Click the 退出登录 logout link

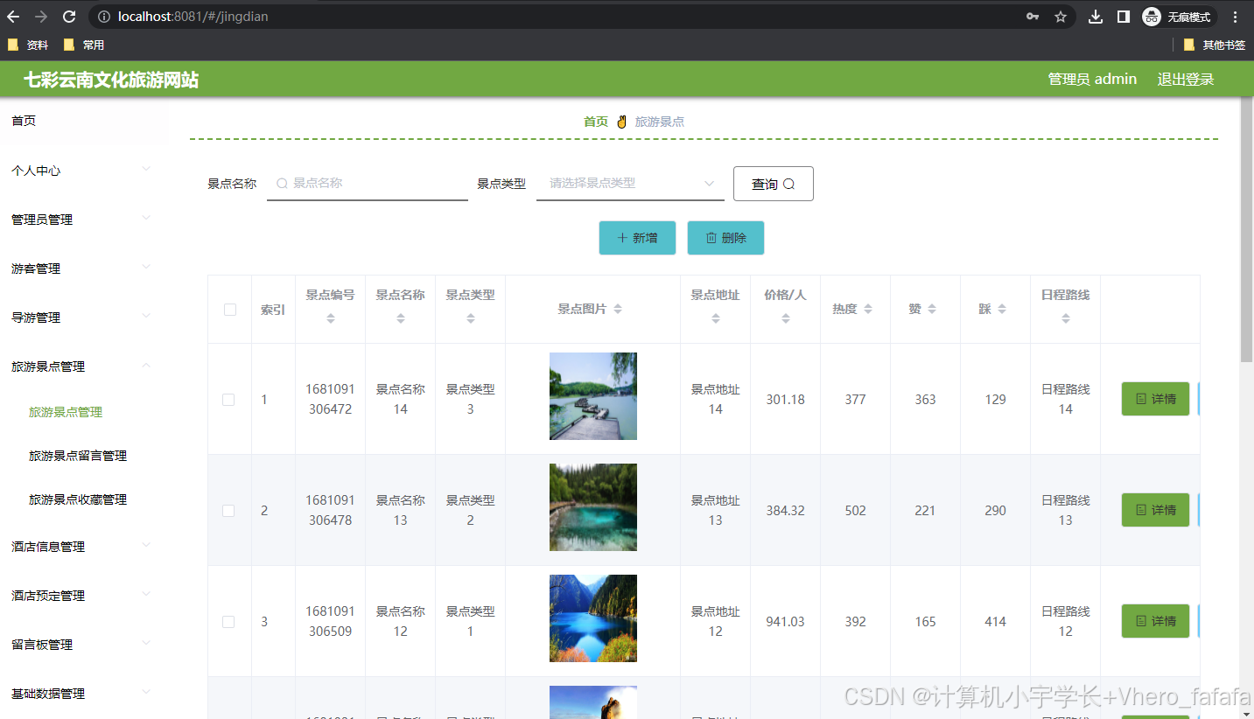[x=1186, y=79]
